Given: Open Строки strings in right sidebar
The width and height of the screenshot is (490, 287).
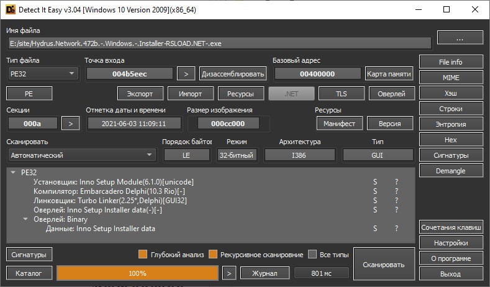Looking at the screenshot, I should [x=451, y=109].
